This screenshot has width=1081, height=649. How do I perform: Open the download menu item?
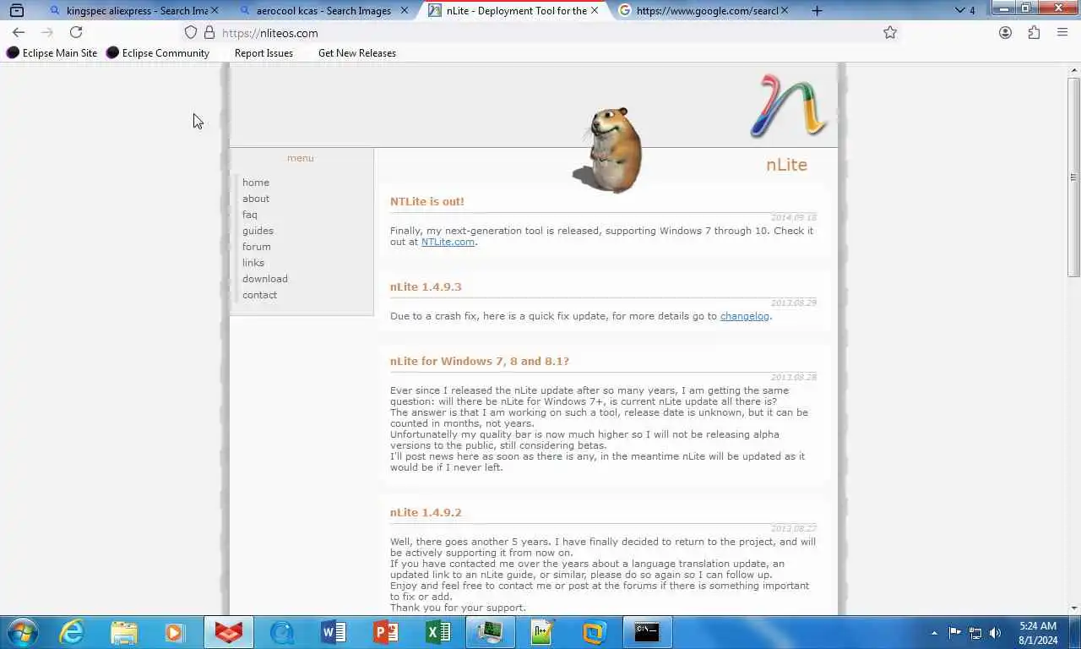(265, 279)
